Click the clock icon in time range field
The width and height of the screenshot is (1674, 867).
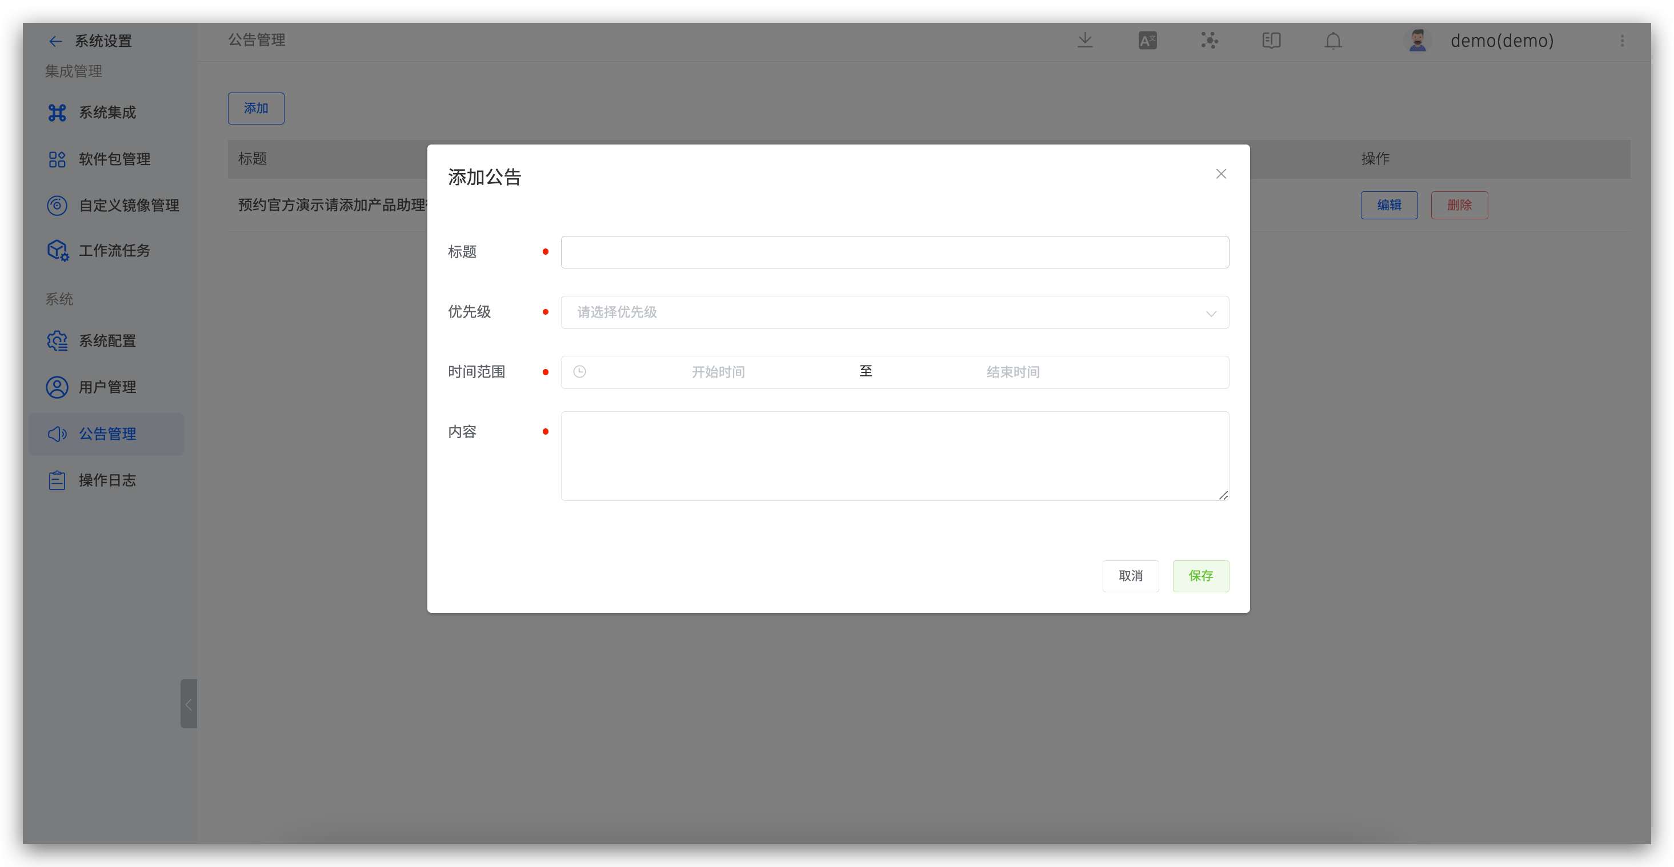[x=580, y=371]
